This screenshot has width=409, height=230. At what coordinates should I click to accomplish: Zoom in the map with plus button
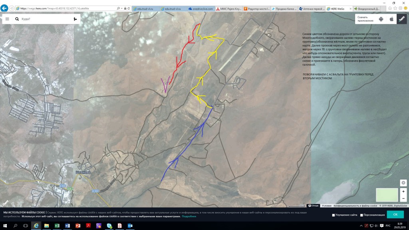pos(403,192)
